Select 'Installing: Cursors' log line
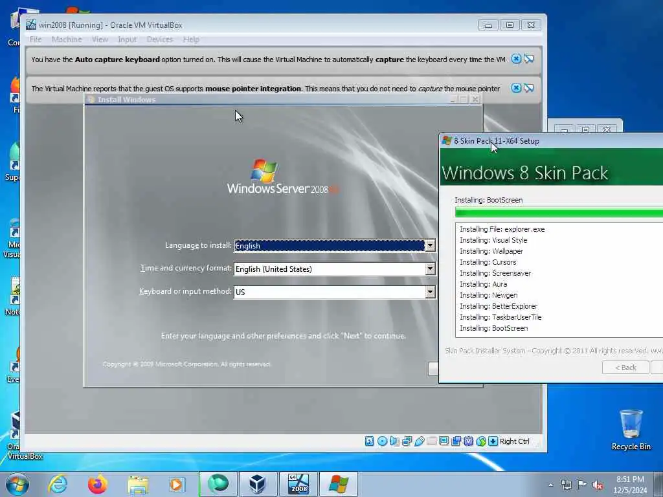 [488, 262]
